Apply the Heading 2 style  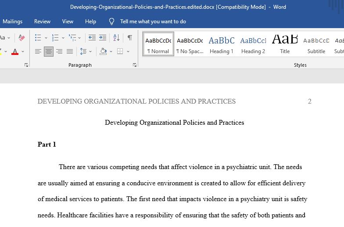click(x=253, y=44)
